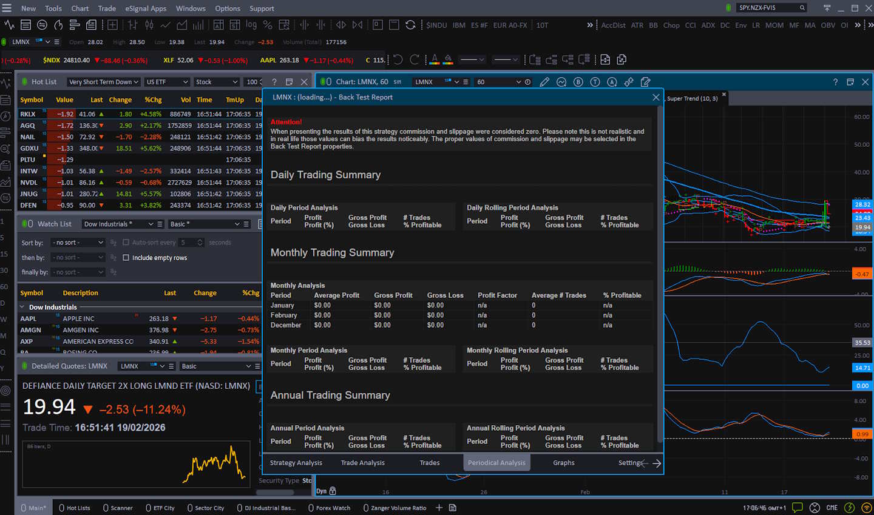Open the chat bubble icon in status bar
The height and width of the screenshot is (515, 874).
[x=798, y=508]
